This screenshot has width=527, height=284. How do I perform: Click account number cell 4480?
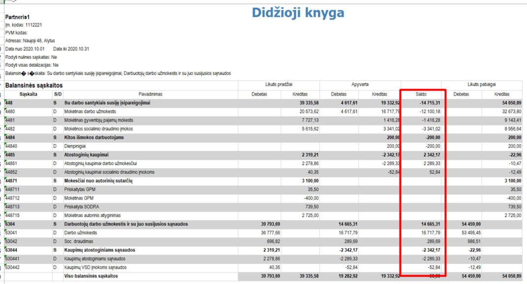tap(11, 112)
